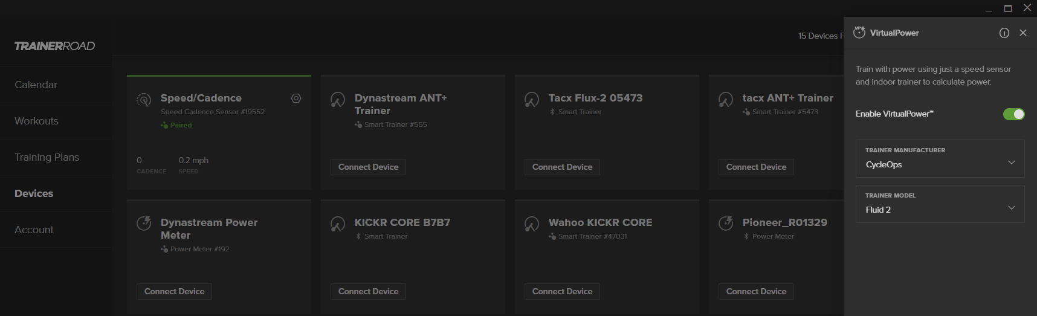Click the ANT+ icon beside Power Meter #192
This screenshot has height=316, width=1037.
(164, 249)
